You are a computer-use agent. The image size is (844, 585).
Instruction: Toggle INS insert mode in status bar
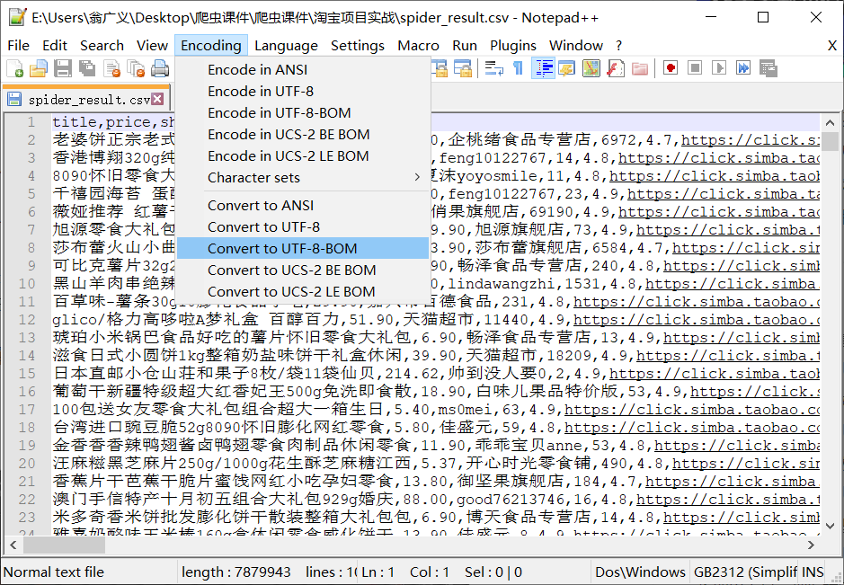coord(813,572)
